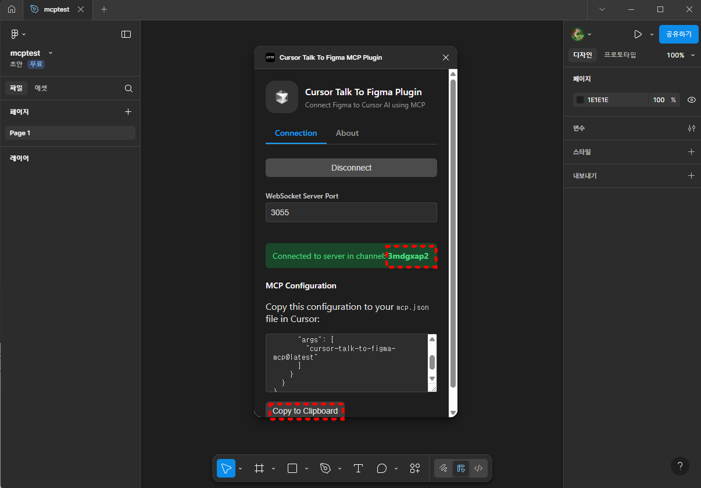This screenshot has width=701, height=488.
Task: Click the Present play icon
Action: (638, 34)
